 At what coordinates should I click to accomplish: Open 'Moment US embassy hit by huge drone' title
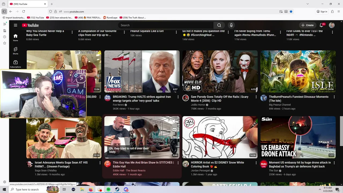coord(300,164)
